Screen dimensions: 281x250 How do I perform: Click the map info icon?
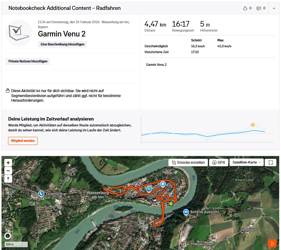tap(7, 235)
